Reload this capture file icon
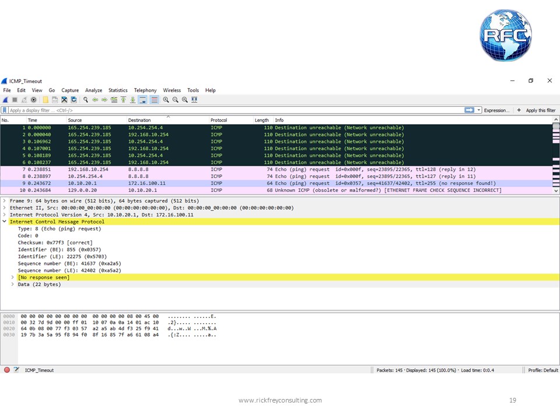 (x=73, y=100)
